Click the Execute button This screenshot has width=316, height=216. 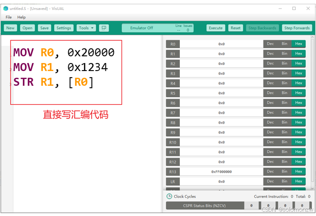[x=215, y=28]
